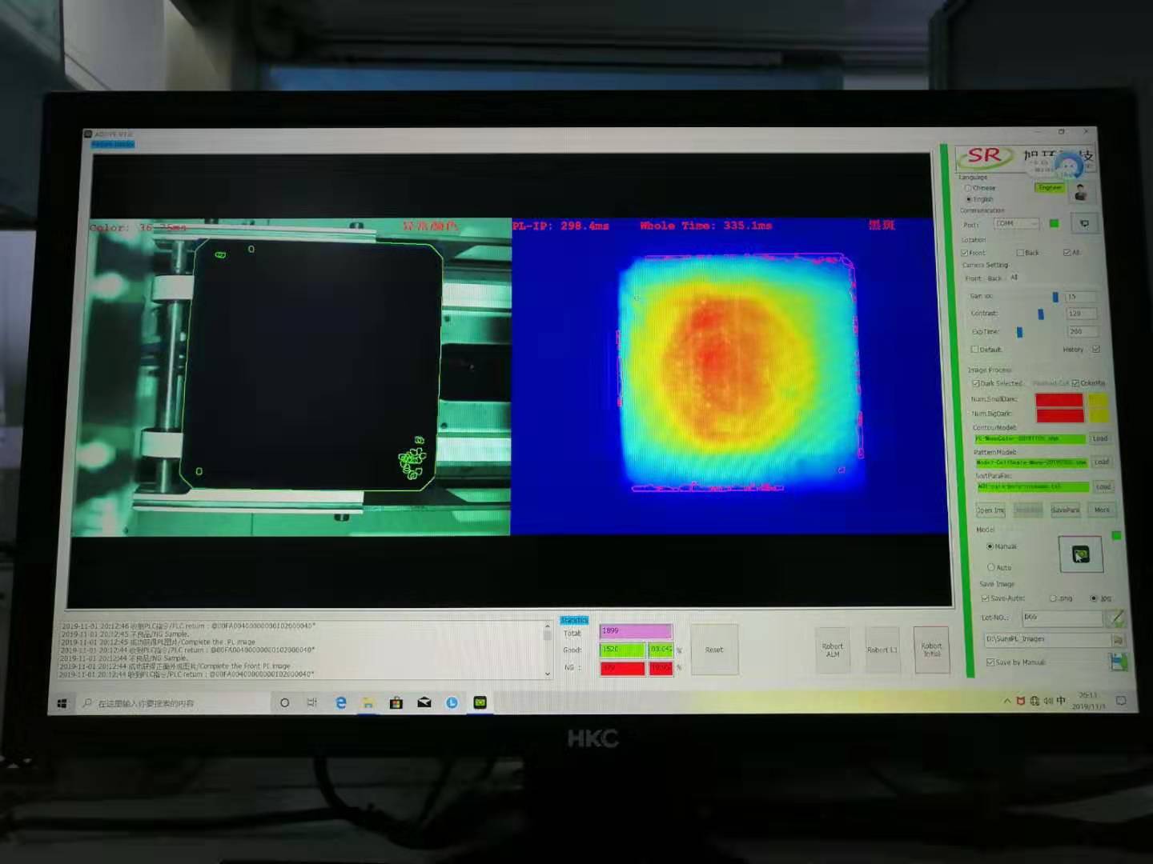Open the image folder browse icon
Screen dimensions: 1153x864
(x=1118, y=640)
